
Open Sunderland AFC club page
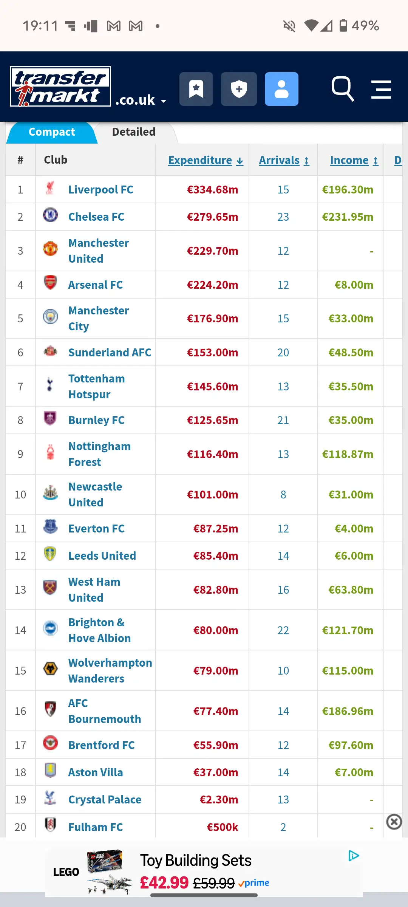110,353
